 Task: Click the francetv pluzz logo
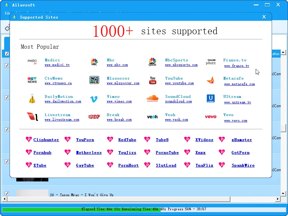tap(211, 62)
